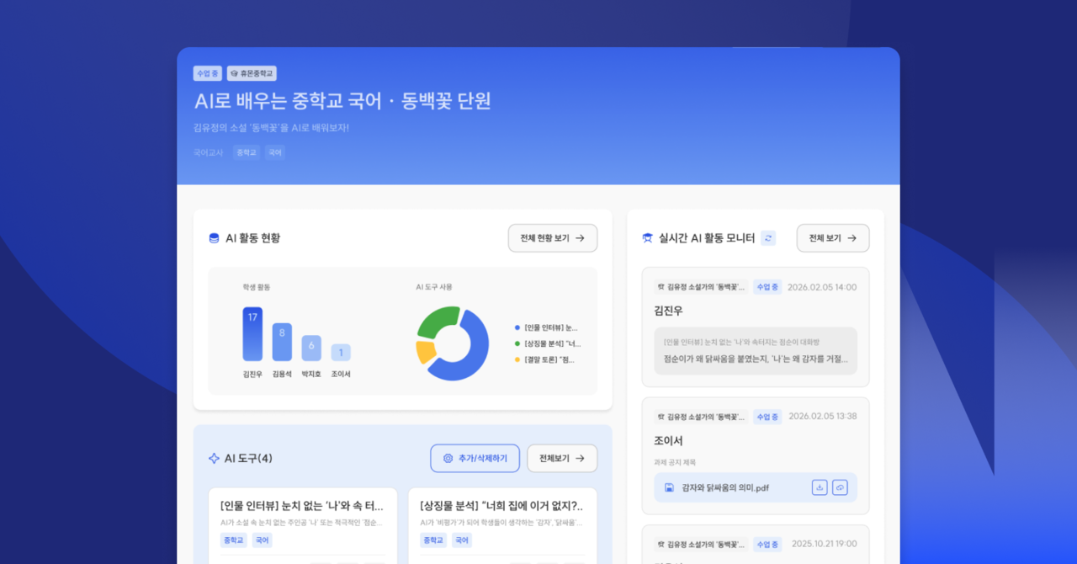Click the 학생 활동 chart label
This screenshot has width=1077, height=564.
click(257, 287)
